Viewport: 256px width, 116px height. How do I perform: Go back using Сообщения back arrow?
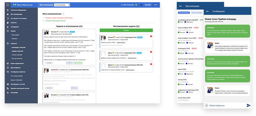[207, 11]
